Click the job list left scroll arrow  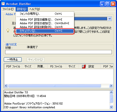coord(6,86)
